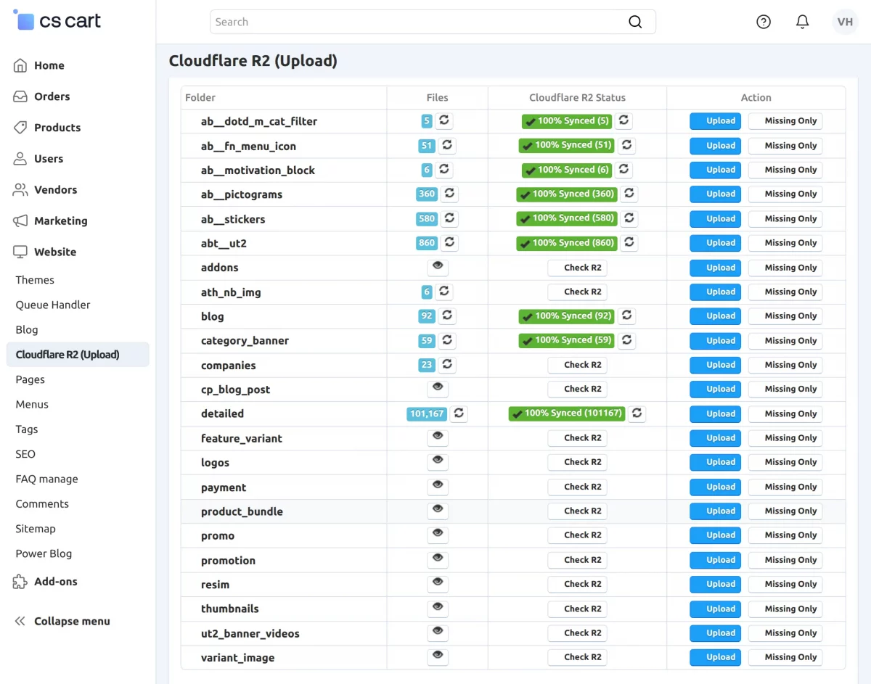Refresh file count for detailed folder
The height and width of the screenshot is (684, 871).
(458, 413)
